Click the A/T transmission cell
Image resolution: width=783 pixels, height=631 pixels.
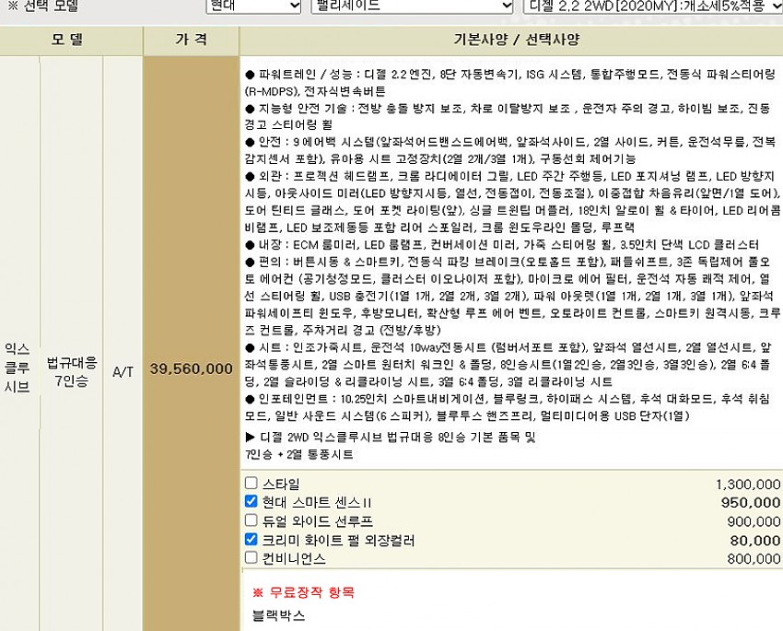pos(123,368)
